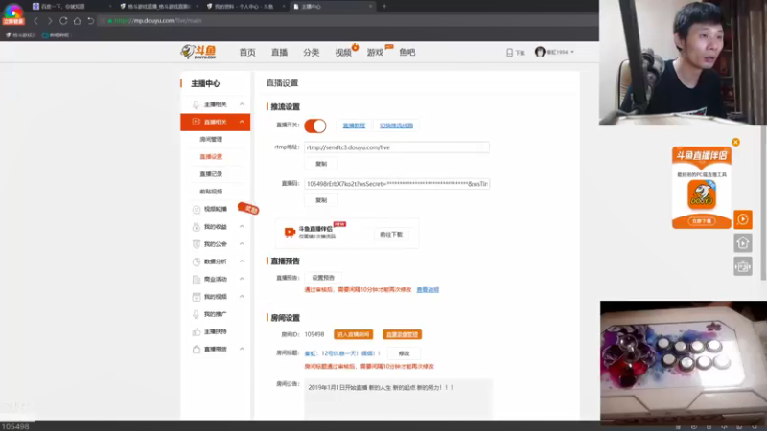
Task: Click the orange play icon in floating sidebar
Action: point(742,219)
